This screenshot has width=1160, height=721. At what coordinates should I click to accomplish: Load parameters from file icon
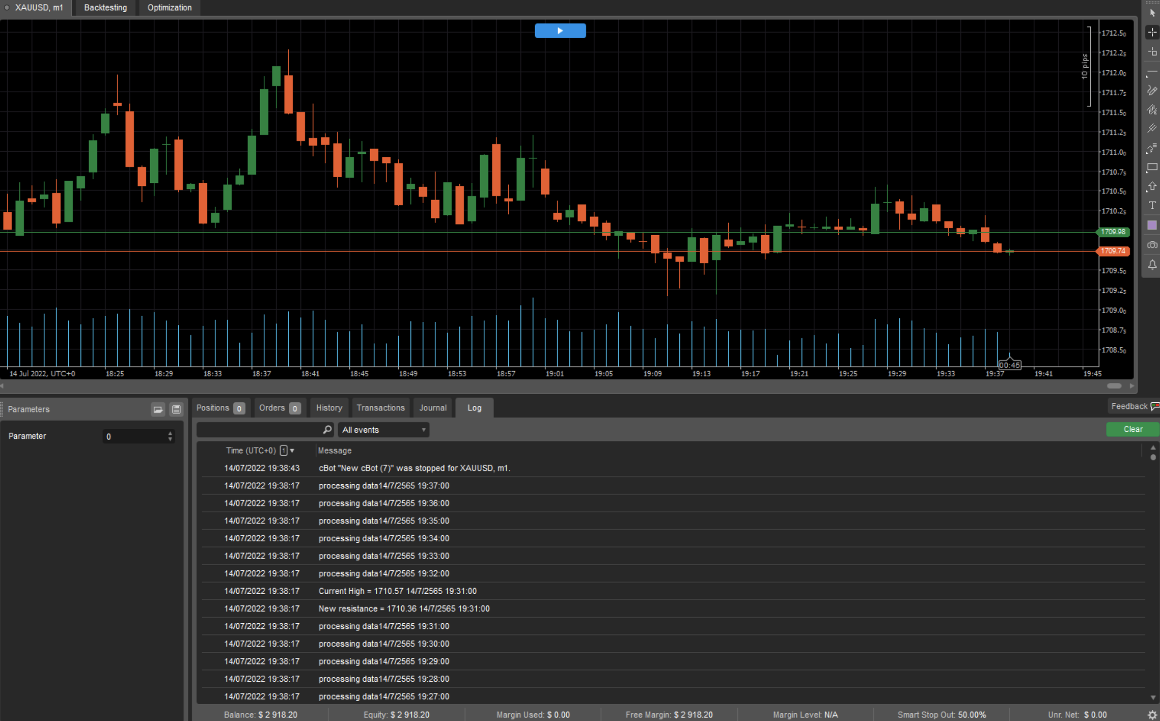158,409
